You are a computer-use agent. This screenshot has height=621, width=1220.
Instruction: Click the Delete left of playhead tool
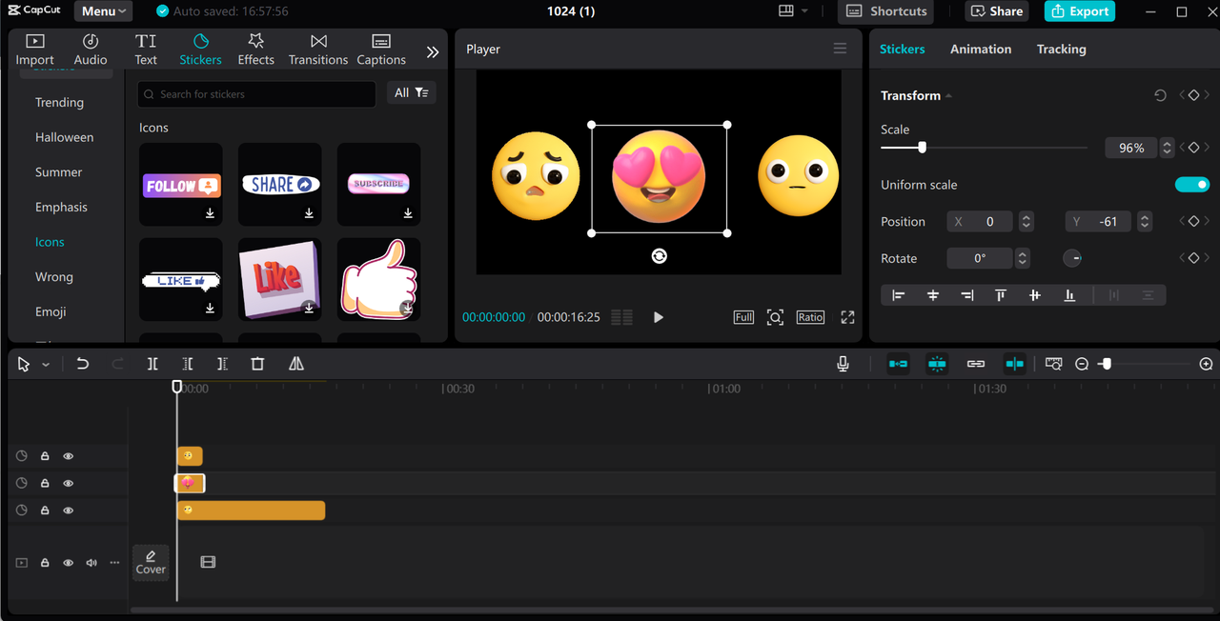[x=188, y=364]
